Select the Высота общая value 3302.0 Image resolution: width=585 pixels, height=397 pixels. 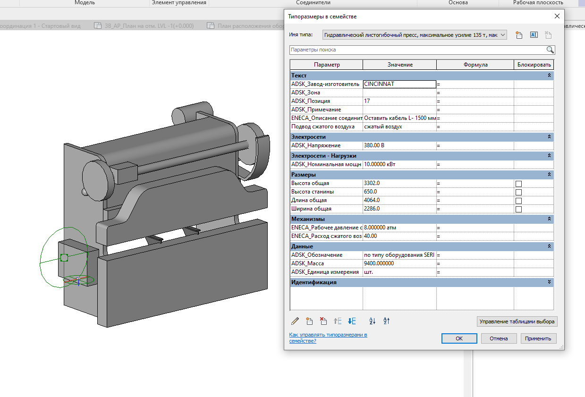pos(399,183)
